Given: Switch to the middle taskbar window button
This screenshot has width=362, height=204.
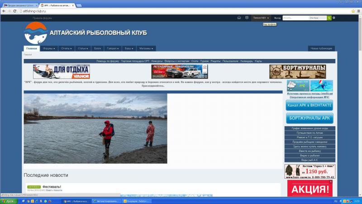Looking at the screenshot, I should (106, 201).
